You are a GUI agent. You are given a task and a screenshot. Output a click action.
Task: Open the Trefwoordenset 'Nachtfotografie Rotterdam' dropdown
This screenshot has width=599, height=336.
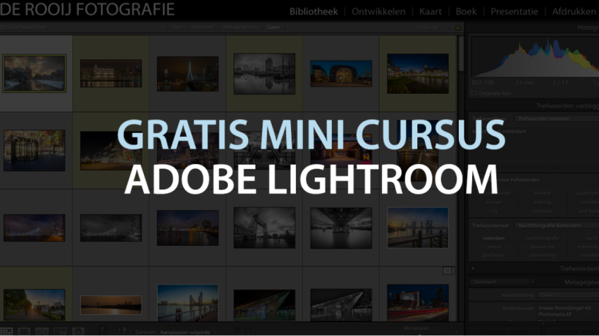click(x=557, y=225)
